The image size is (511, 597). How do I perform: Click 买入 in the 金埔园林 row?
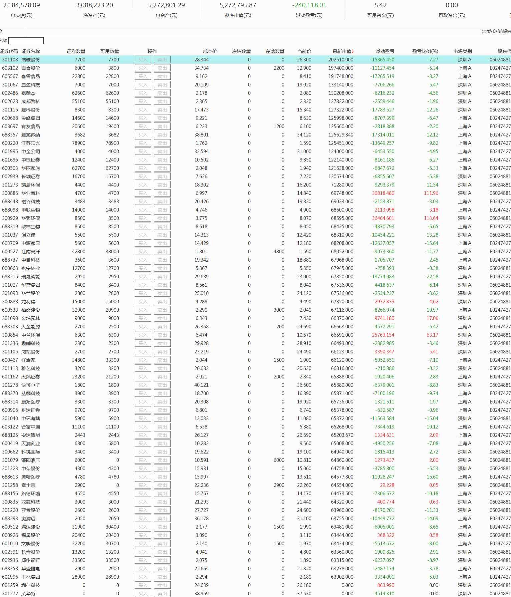pyautogui.click(x=143, y=318)
